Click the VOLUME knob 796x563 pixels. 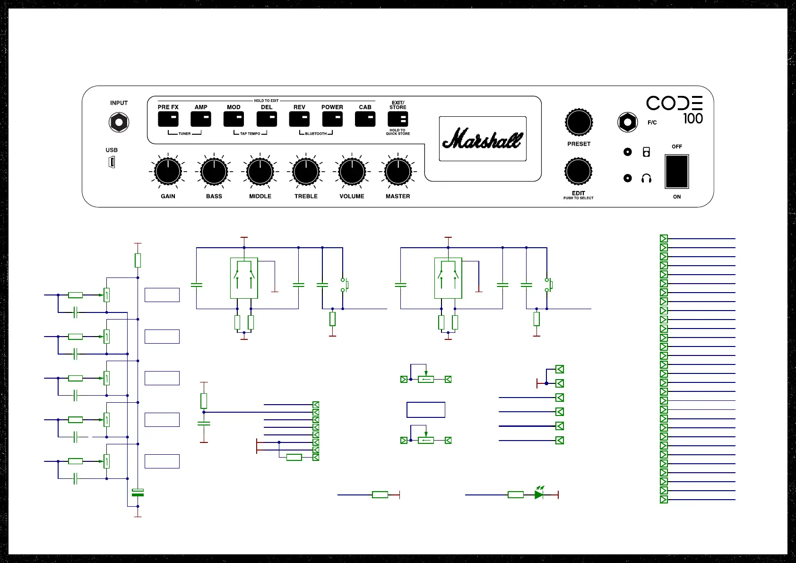tap(352, 171)
